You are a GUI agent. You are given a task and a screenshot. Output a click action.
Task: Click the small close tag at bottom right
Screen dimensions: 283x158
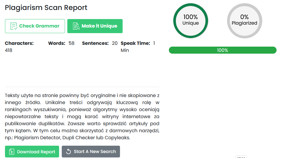241,157
